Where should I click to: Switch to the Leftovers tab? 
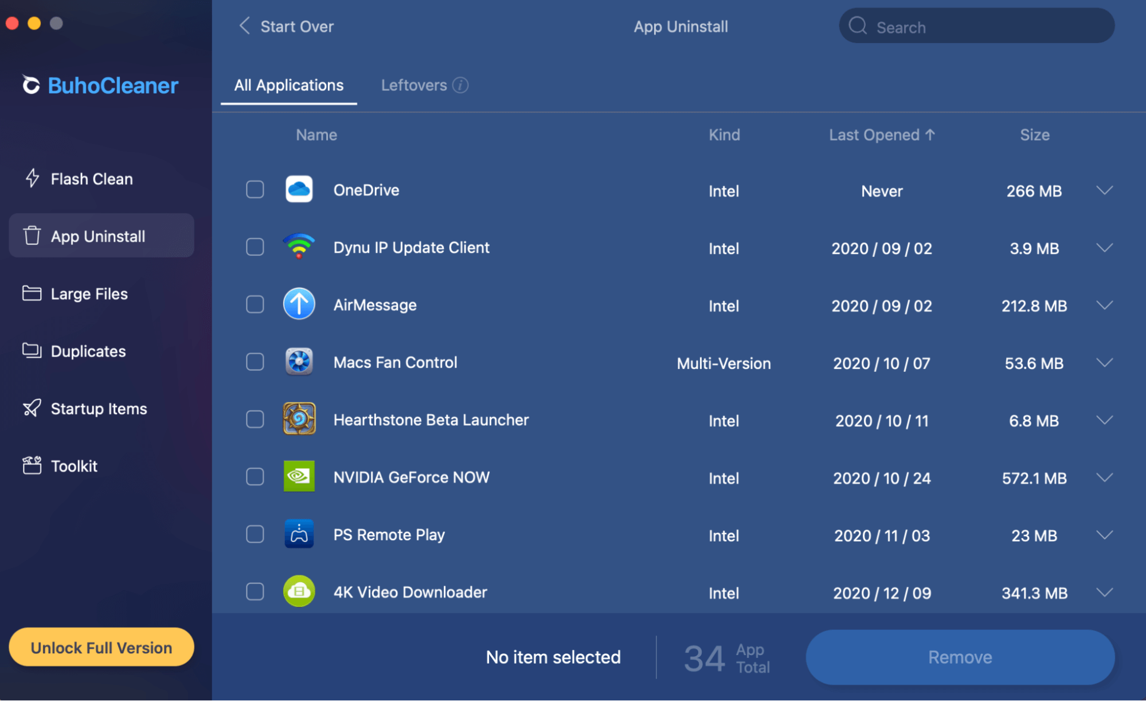pos(413,85)
